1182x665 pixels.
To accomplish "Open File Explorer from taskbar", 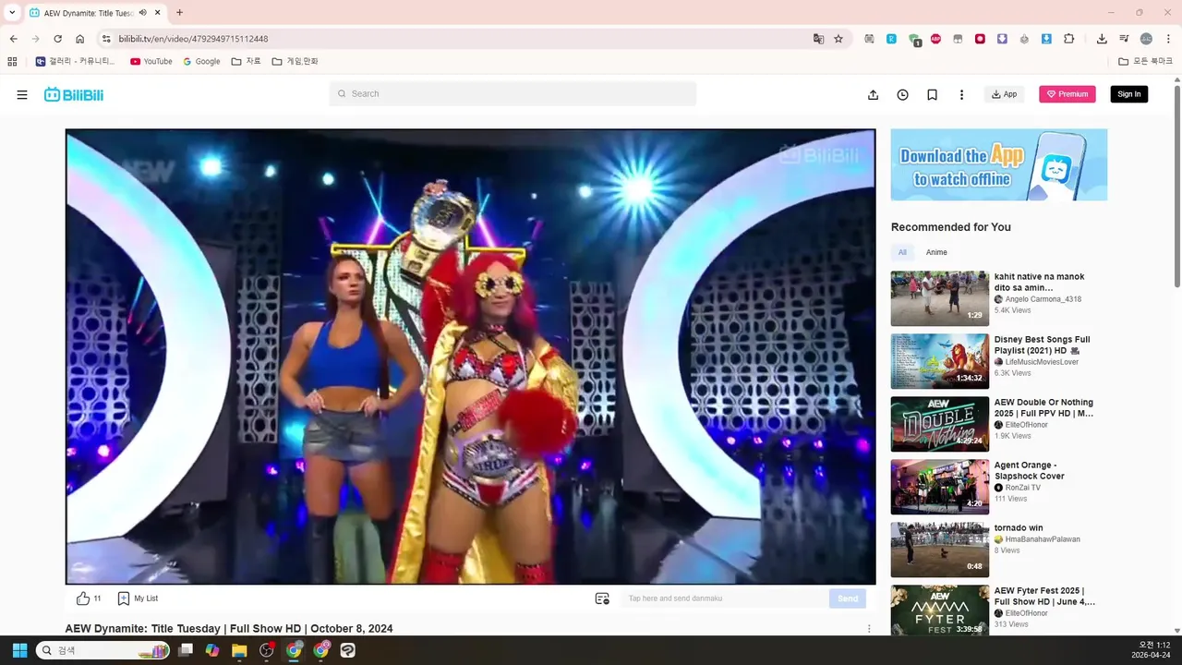I will 239,650.
